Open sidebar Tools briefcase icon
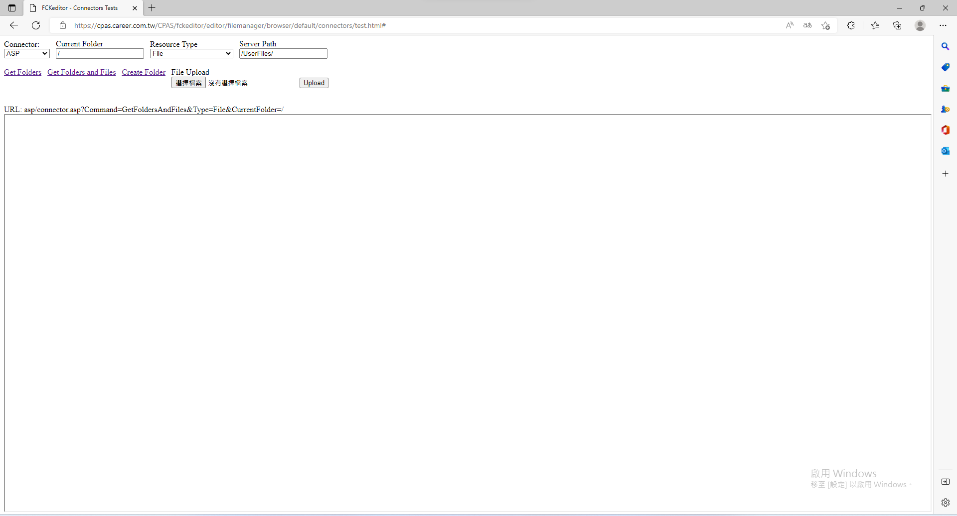This screenshot has height=516, width=957. [946, 88]
